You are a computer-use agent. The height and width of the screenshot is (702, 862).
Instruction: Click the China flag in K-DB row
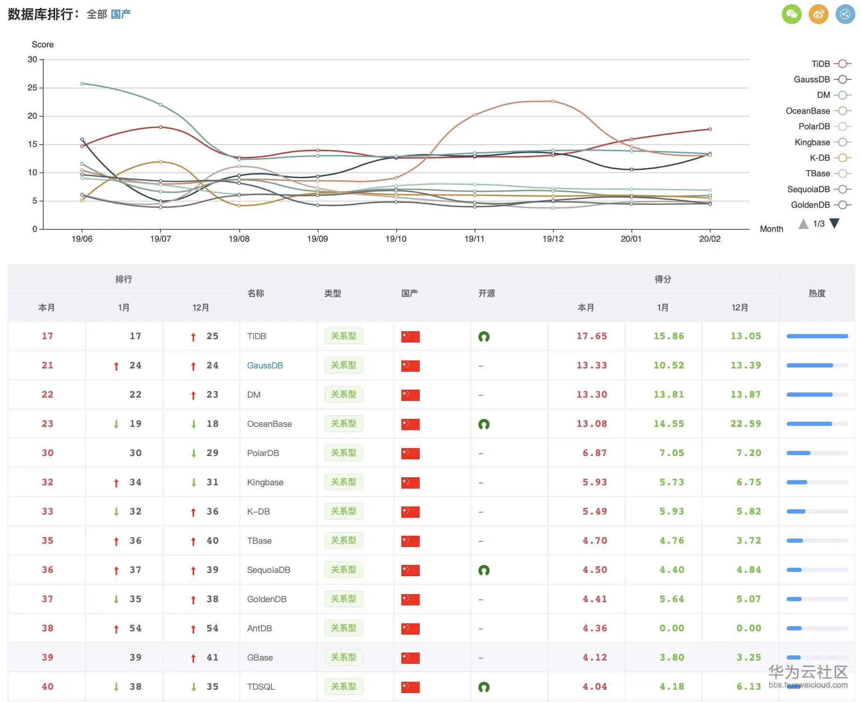click(x=410, y=512)
